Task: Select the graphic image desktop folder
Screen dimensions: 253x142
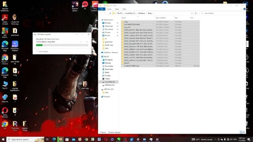Action: click(x=25, y=126)
